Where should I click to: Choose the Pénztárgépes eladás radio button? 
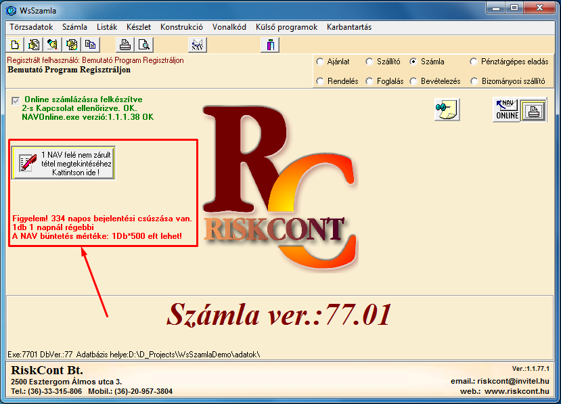(474, 62)
